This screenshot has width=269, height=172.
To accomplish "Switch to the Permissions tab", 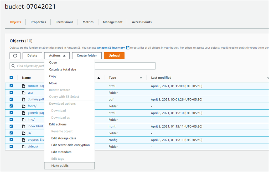I will [x=64, y=22].
